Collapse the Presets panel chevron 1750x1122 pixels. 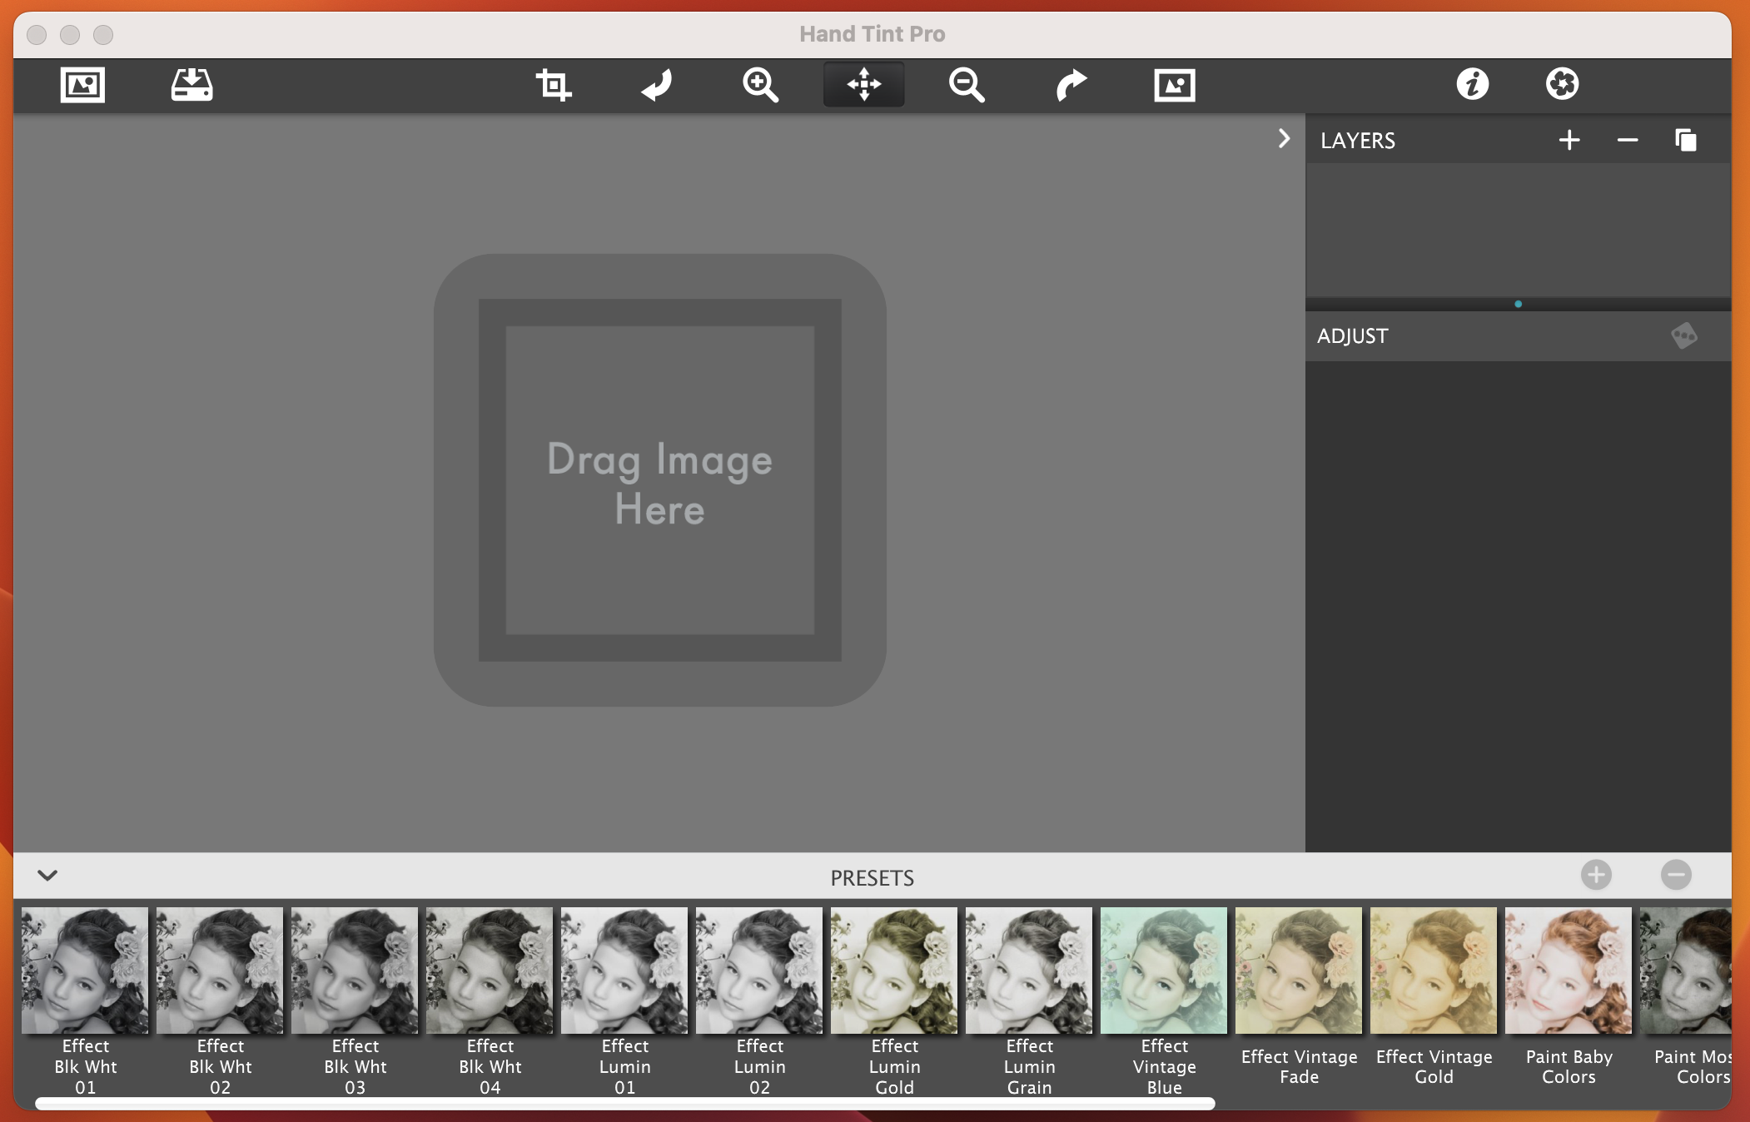[48, 875]
